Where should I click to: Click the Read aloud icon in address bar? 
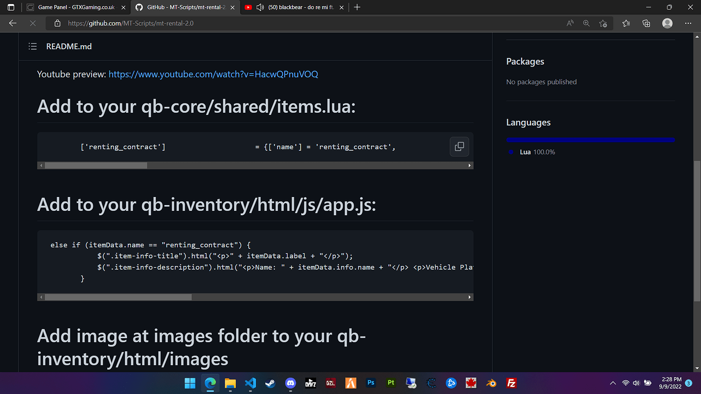click(570, 23)
